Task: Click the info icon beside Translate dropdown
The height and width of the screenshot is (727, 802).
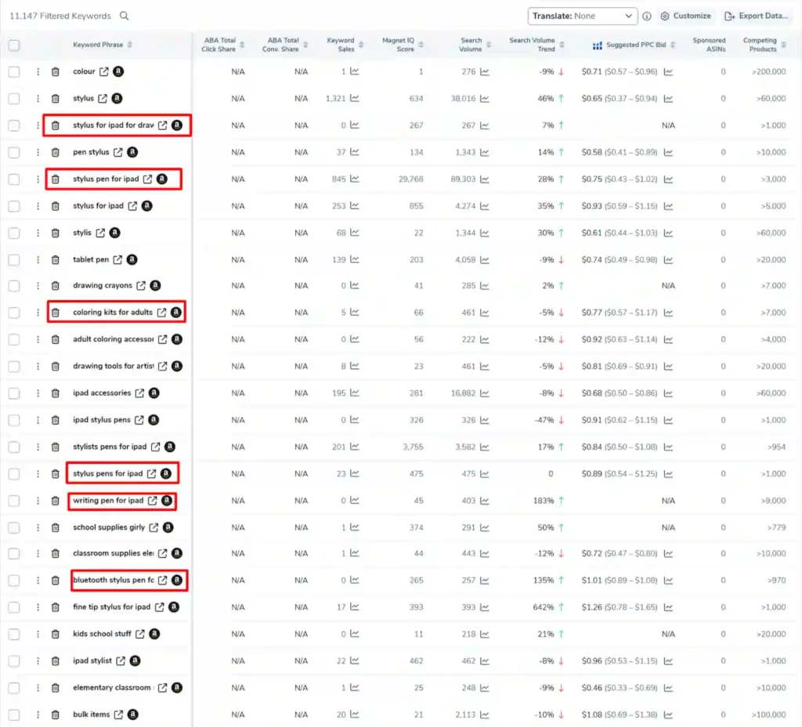Action: pos(647,16)
